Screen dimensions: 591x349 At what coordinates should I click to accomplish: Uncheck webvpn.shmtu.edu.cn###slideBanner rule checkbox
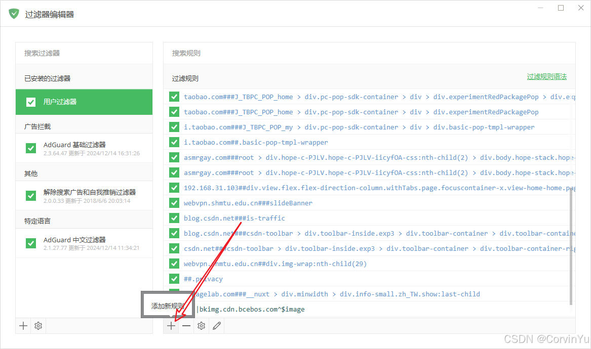coord(174,203)
